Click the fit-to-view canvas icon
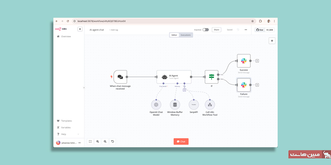 [x=90, y=141]
